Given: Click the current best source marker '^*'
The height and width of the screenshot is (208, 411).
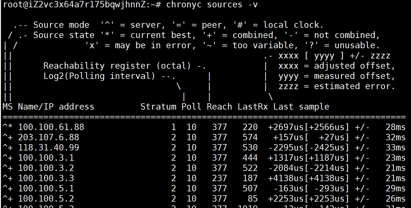Looking at the screenshot, I should click(7, 127).
